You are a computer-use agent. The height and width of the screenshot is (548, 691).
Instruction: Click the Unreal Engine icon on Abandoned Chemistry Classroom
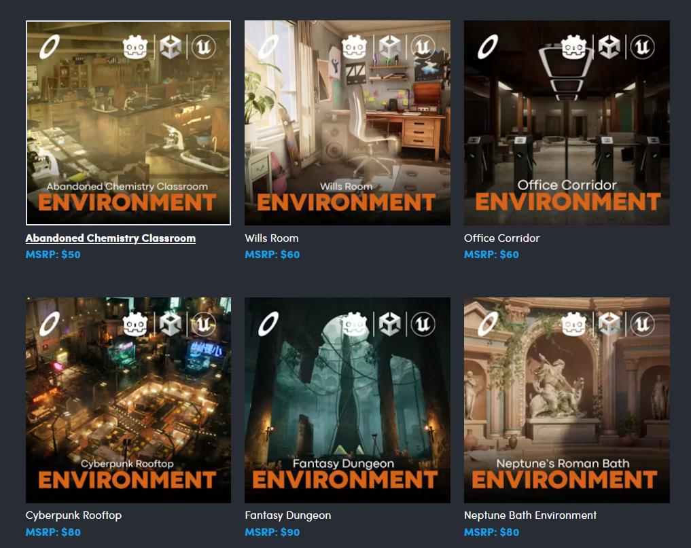203,47
